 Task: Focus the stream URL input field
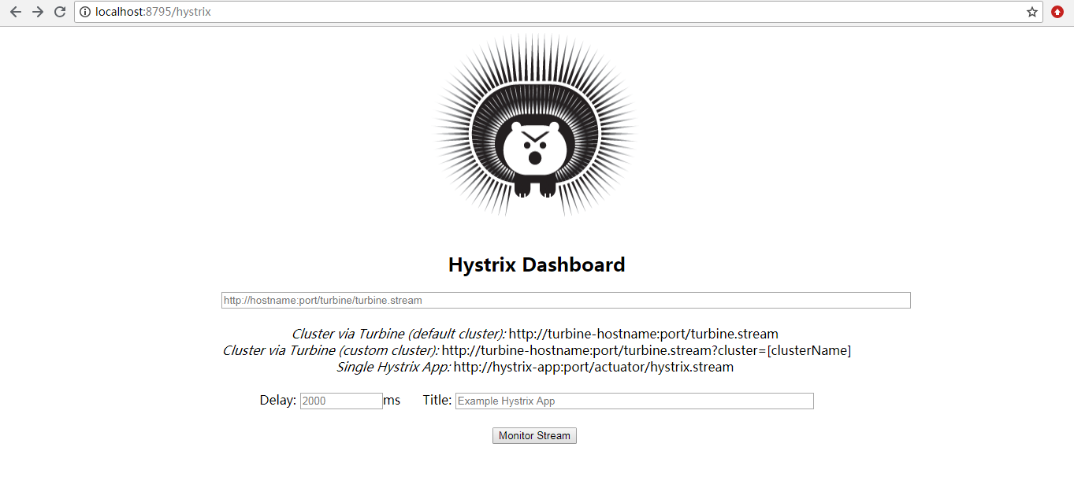566,301
